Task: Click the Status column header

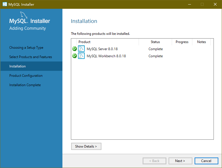Action: tap(155, 42)
